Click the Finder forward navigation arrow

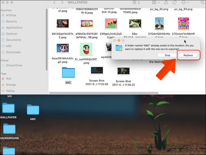click(x=62, y=2)
